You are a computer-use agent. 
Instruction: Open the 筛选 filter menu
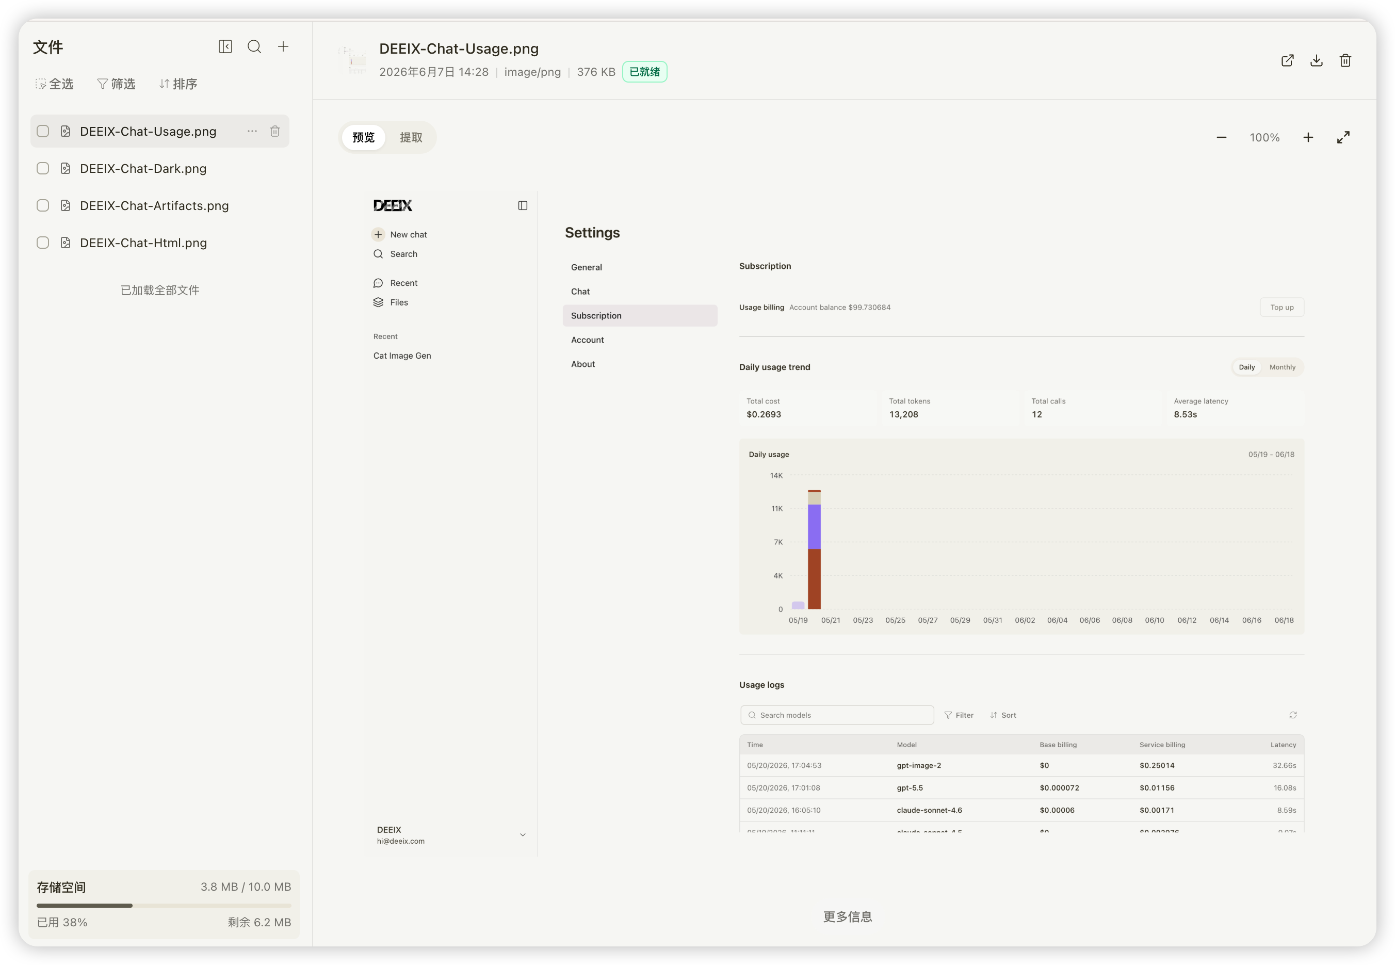[116, 84]
